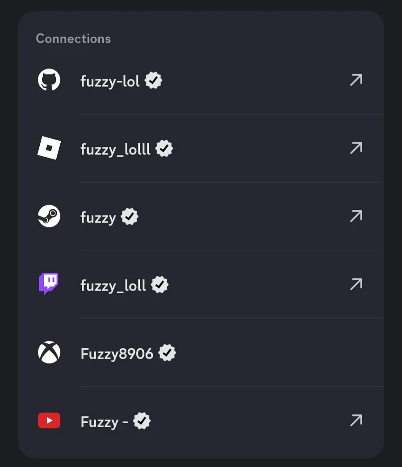Click the Steam logo icon
The height and width of the screenshot is (467, 402).
coord(49,216)
